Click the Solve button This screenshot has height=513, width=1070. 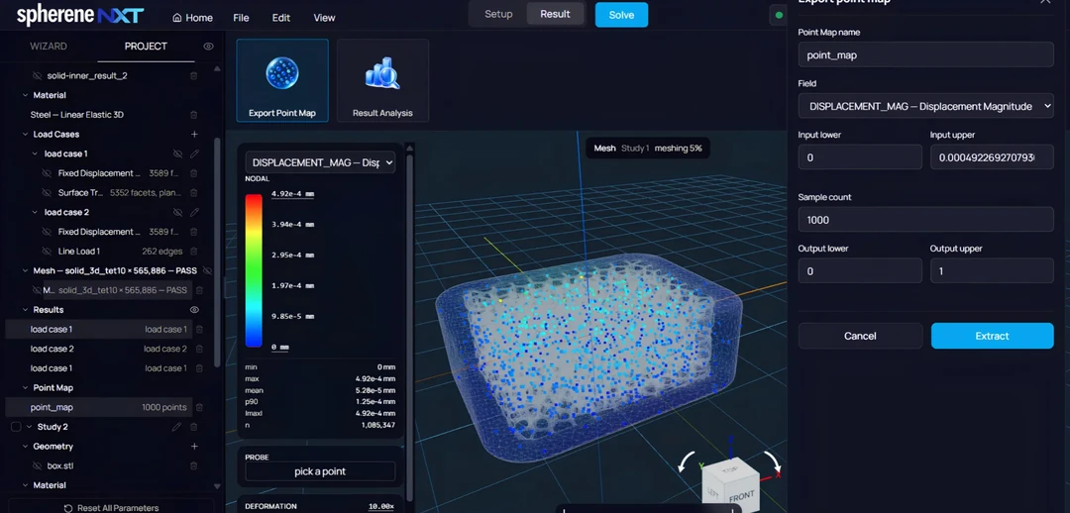[x=621, y=15]
